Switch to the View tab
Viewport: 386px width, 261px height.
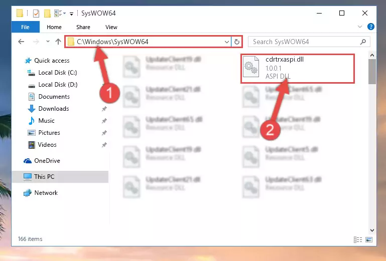pos(111,27)
